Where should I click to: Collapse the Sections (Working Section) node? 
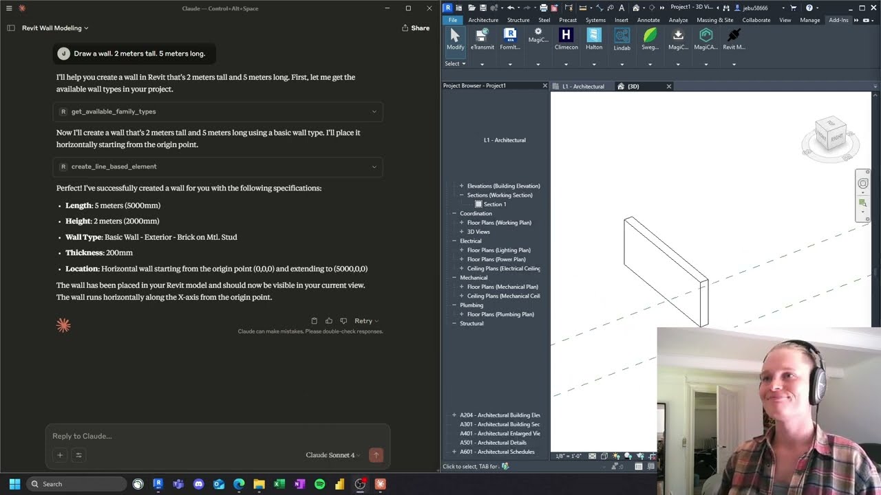[462, 195]
